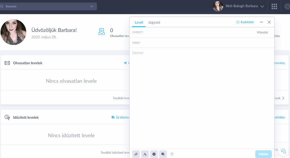Open További levelek link

[x=121, y=98]
